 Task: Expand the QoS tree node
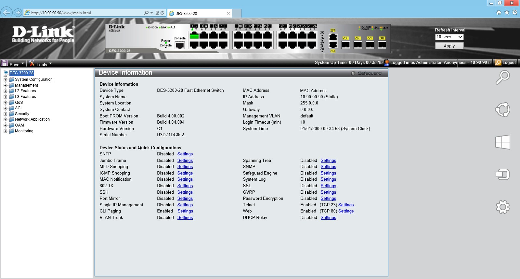tap(5, 103)
